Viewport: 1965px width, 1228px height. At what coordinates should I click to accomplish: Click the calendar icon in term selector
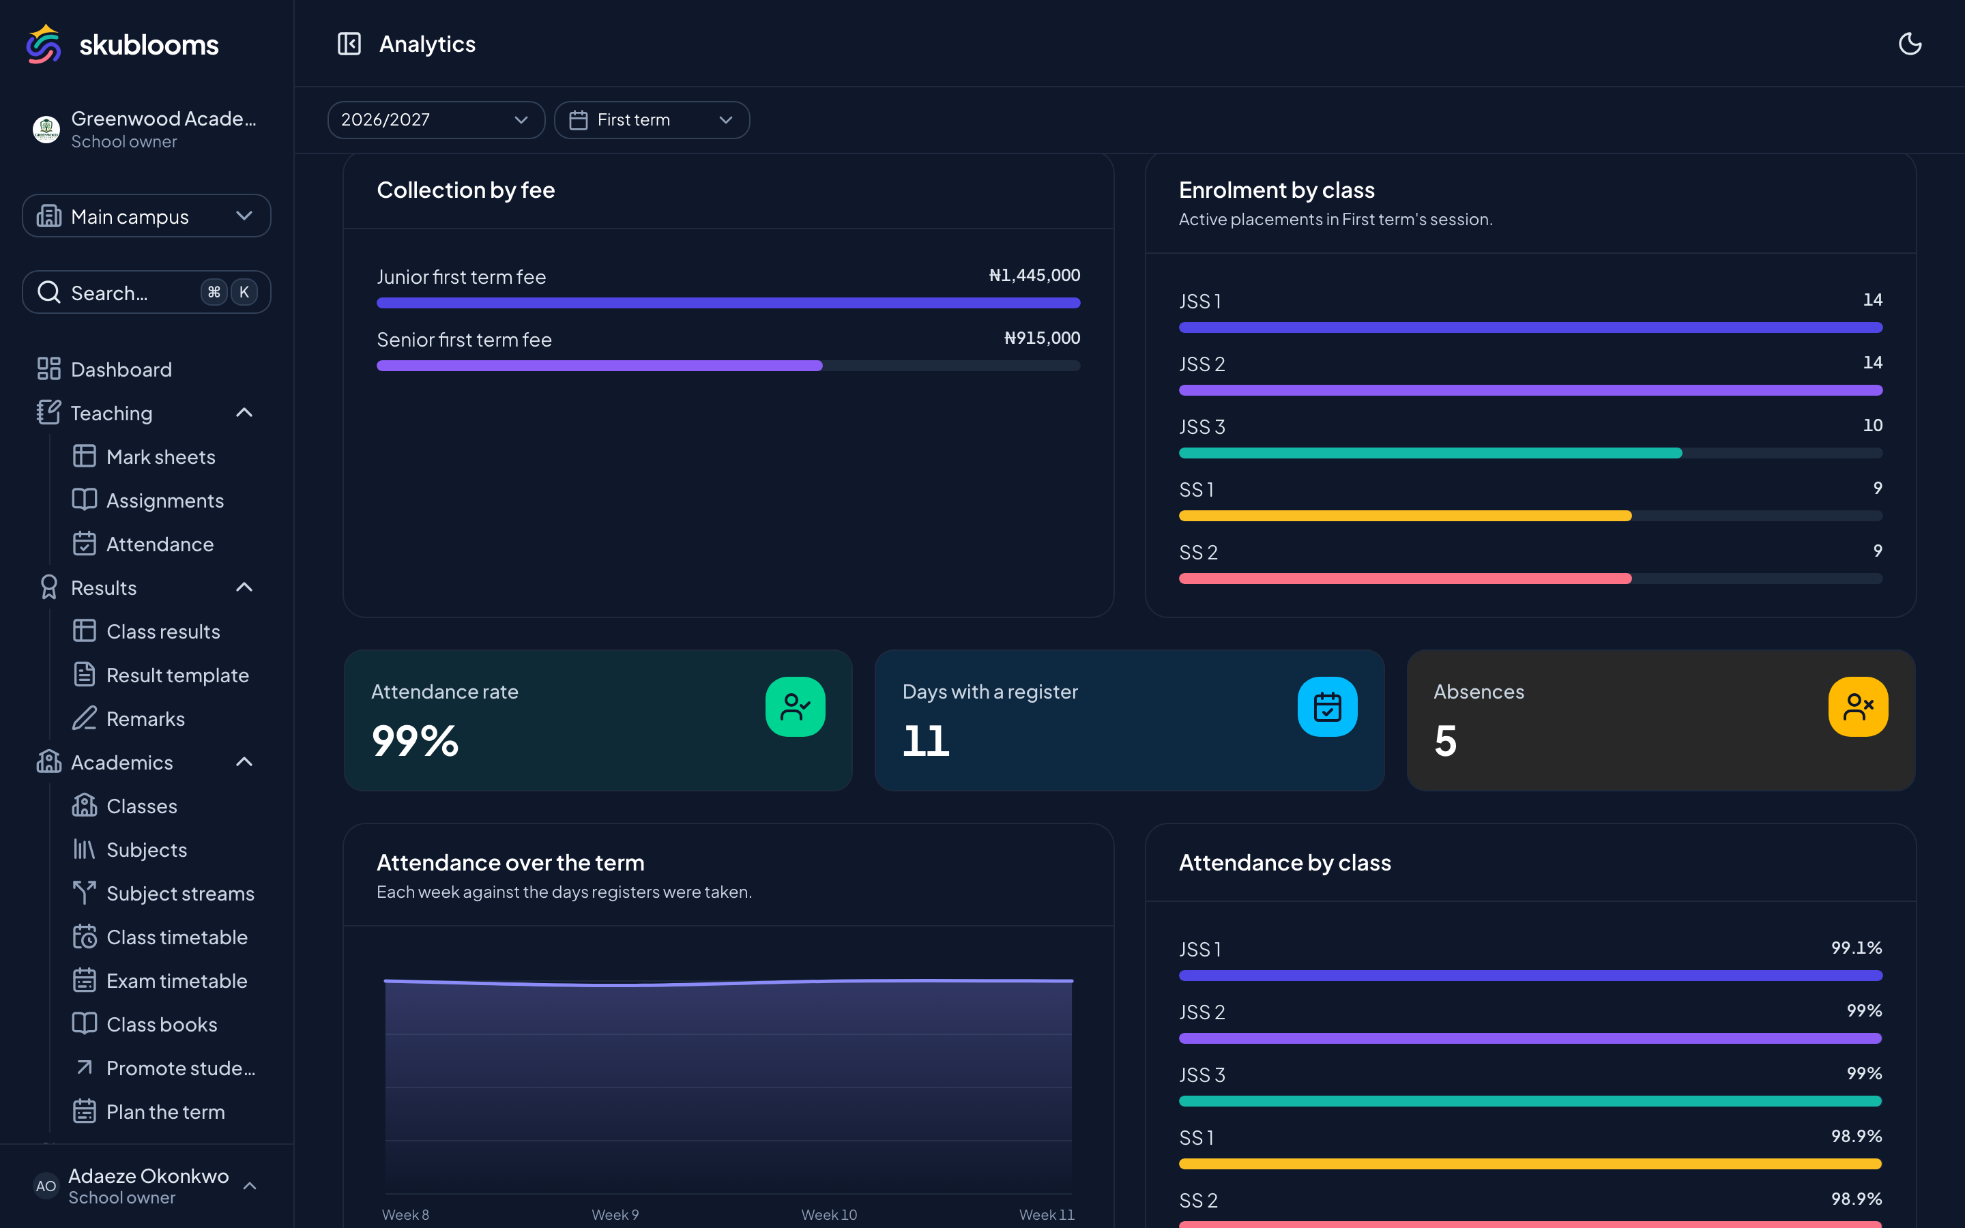click(578, 120)
